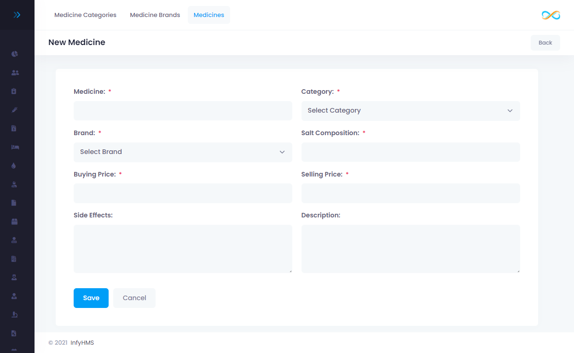Expand the sidebar with the double-arrow icon
The width and height of the screenshot is (574, 353).
(17, 15)
